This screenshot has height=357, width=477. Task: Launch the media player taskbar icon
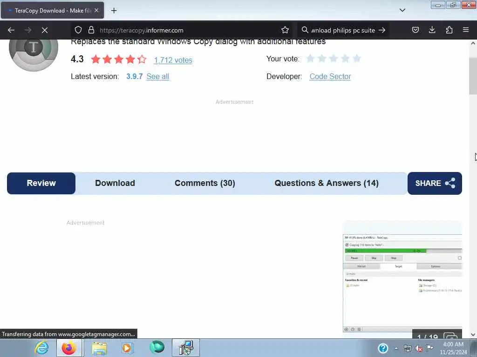click(128, 348)
